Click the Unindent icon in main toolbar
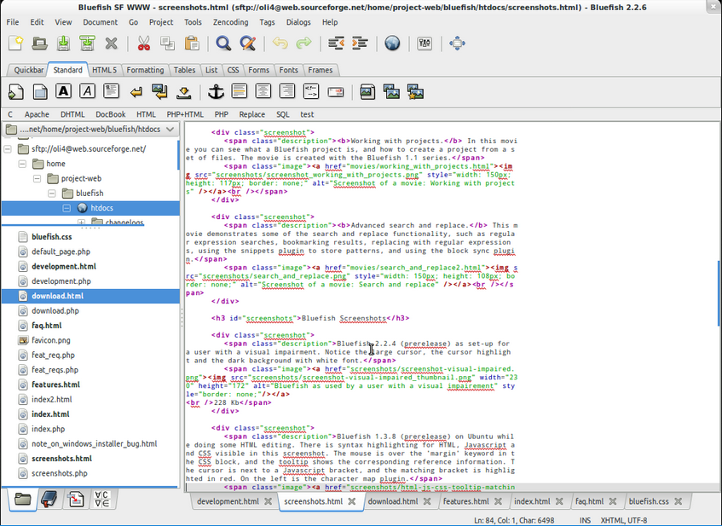 tap(336, 43)
